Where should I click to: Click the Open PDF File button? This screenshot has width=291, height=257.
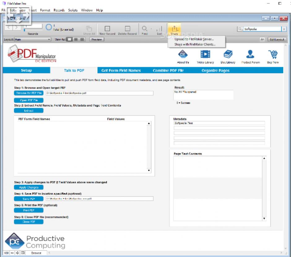click(29, 100)
